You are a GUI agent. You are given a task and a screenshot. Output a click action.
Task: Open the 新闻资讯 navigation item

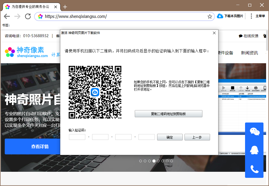tap(250, 53)
